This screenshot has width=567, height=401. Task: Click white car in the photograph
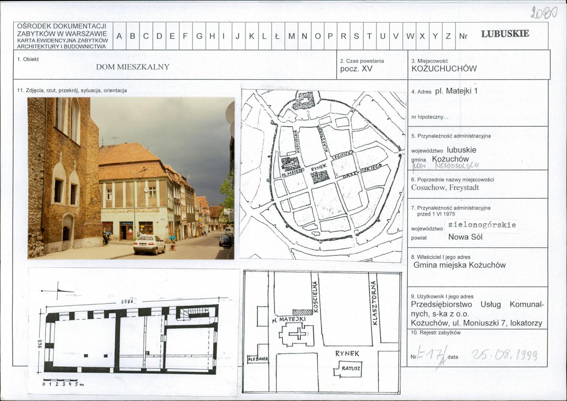[149, 244]
